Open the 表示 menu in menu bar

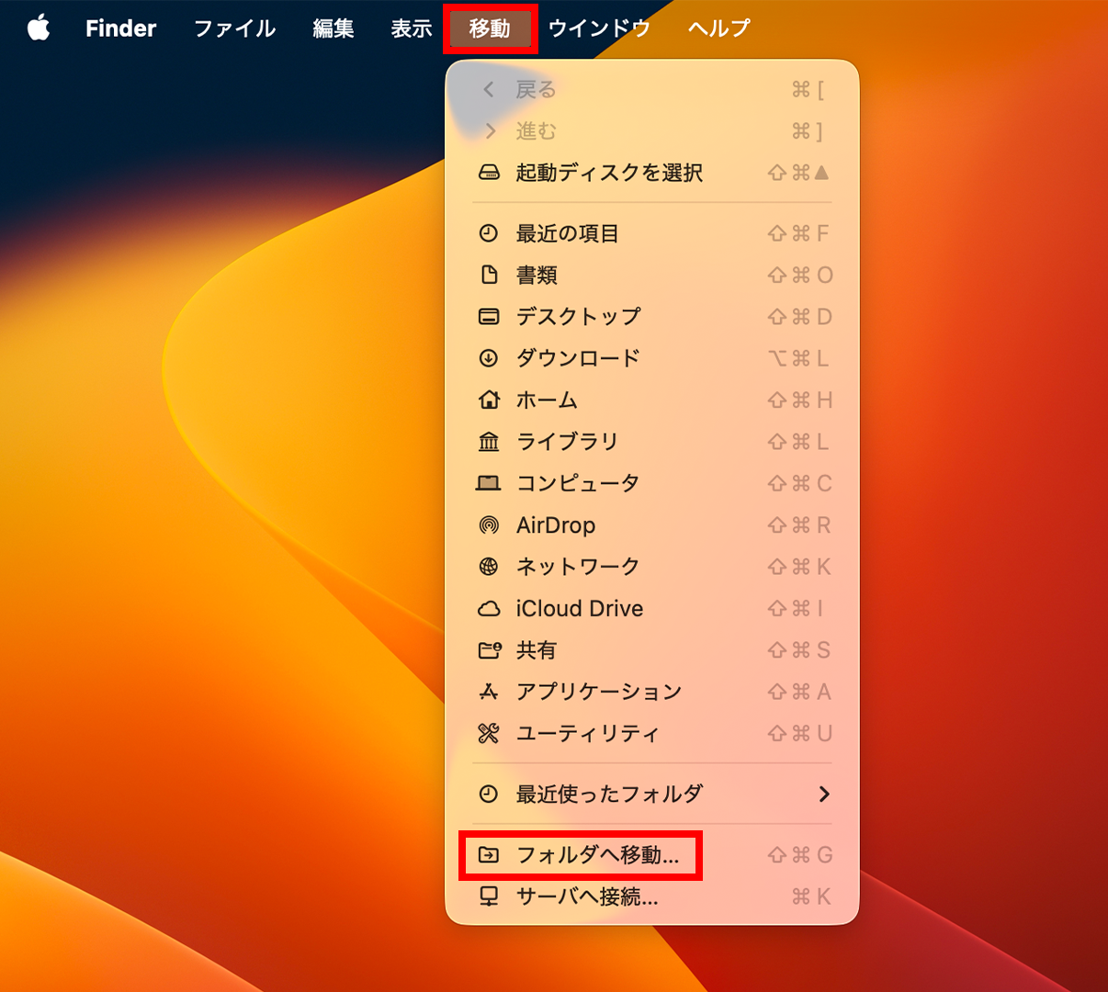click(x=411, y=28)
